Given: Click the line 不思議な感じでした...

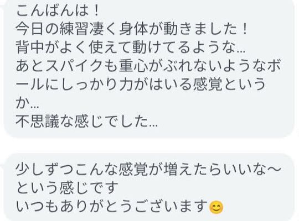Looking at the screenshot, I should pos(87,122).
